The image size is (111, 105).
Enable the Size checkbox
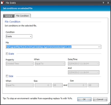pyautogui.click(x=7, y=76)
